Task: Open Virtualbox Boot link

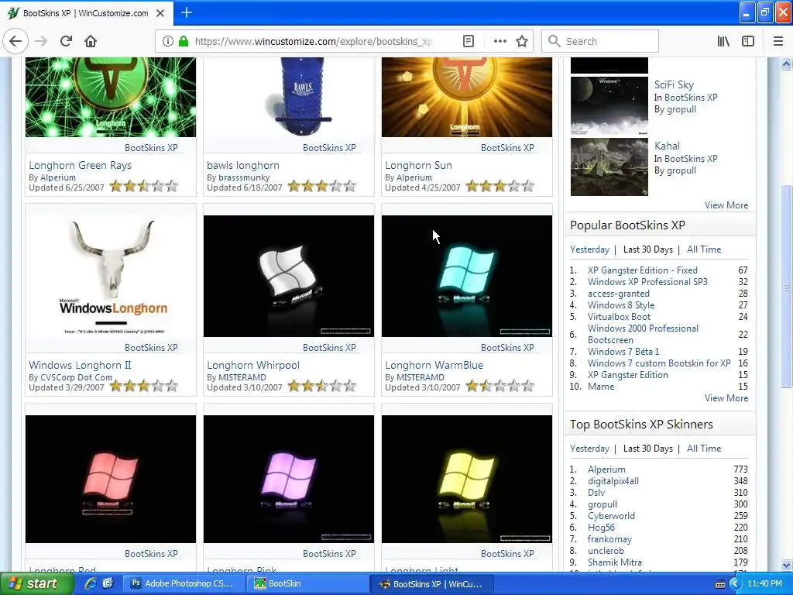Action: click(619, 317)
